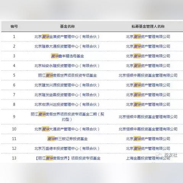Select row number 1 cell
This screenshot has height=183, width=183.
(14, 37)
